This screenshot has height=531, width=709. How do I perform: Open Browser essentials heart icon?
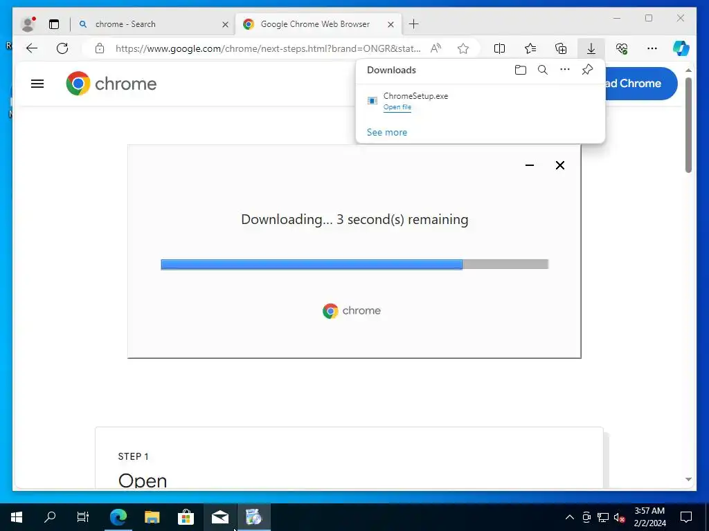622,48
